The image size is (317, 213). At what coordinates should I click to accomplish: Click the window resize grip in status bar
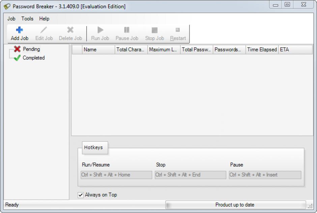pos(310,206)
